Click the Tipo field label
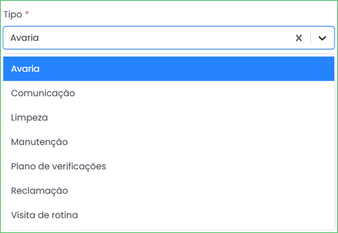 pyautogui.click(x=13, y=14)
